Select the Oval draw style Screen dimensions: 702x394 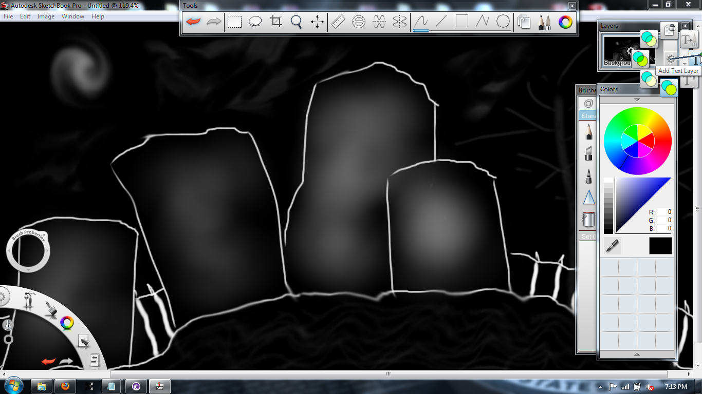(503, 22)
